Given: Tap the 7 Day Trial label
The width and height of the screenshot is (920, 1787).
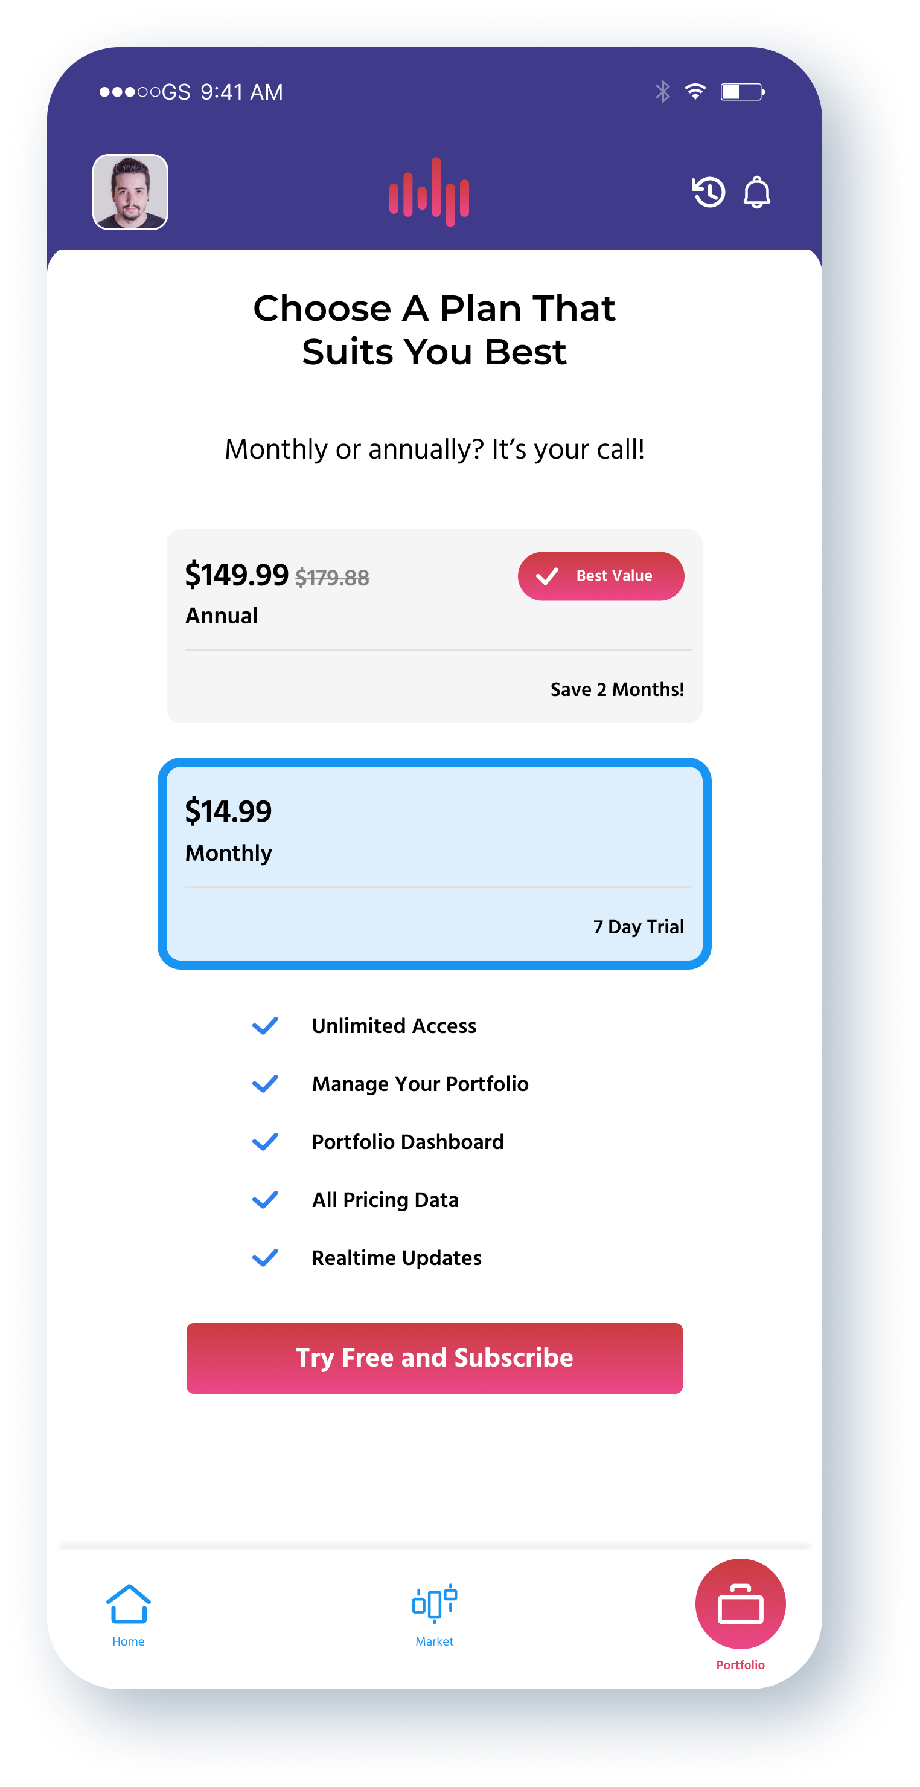Looking at the screenshot, I should [x=639, y=927].
